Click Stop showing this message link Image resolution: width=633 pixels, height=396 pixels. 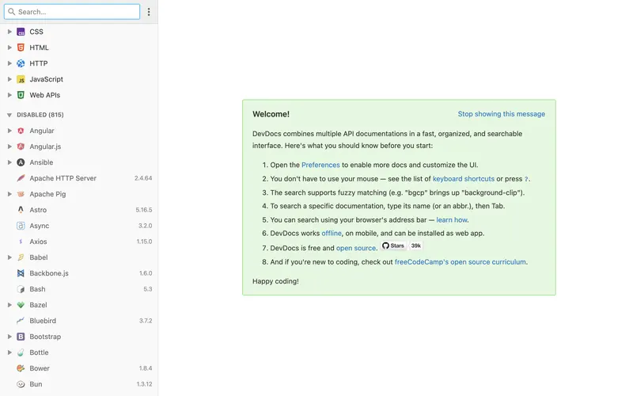pyautogui.click(x=502, y=114)
